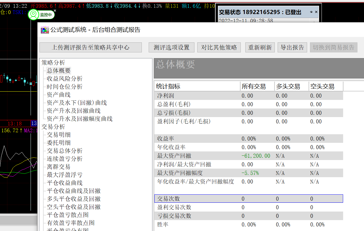Open 空头平仓收益及回撤 tree item
This screenshot has height=231, width=364.
tap(74, 207)
